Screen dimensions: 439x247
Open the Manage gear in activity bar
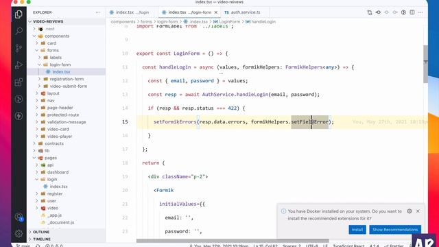point(19,233)
